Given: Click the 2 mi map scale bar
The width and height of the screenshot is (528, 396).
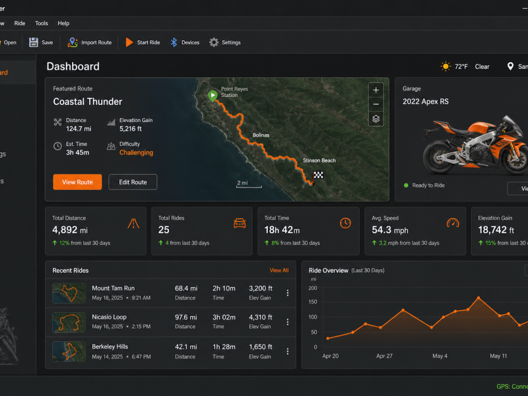Looking at the screenshot, I should (x=249, y=184).
